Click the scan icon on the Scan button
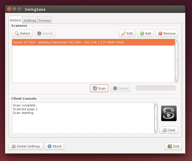This screenshot has height=161, width=192. (x=95, y=88)
